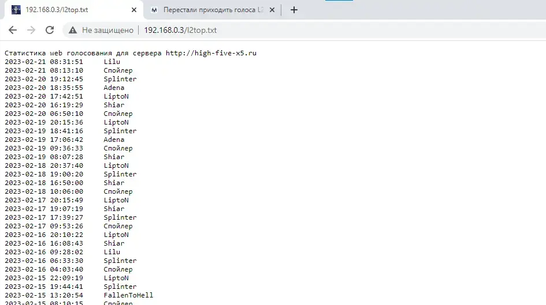The image size is (546, 305).
Task: Focus the address bar URL 192.168.0.3/l2top.txt
Action: coord(180,30)
